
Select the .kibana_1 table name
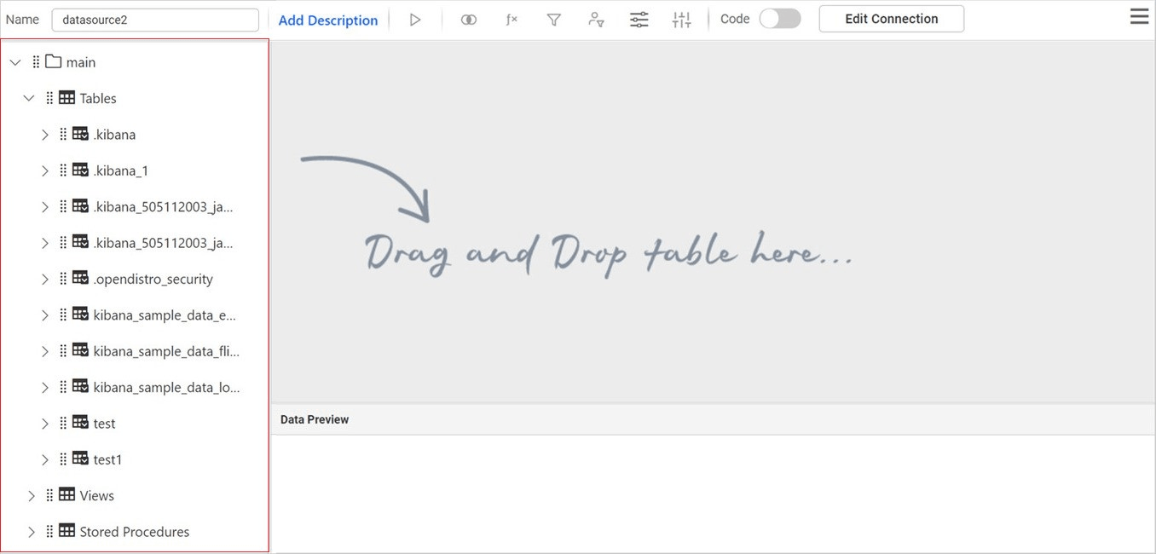[121, 170]
